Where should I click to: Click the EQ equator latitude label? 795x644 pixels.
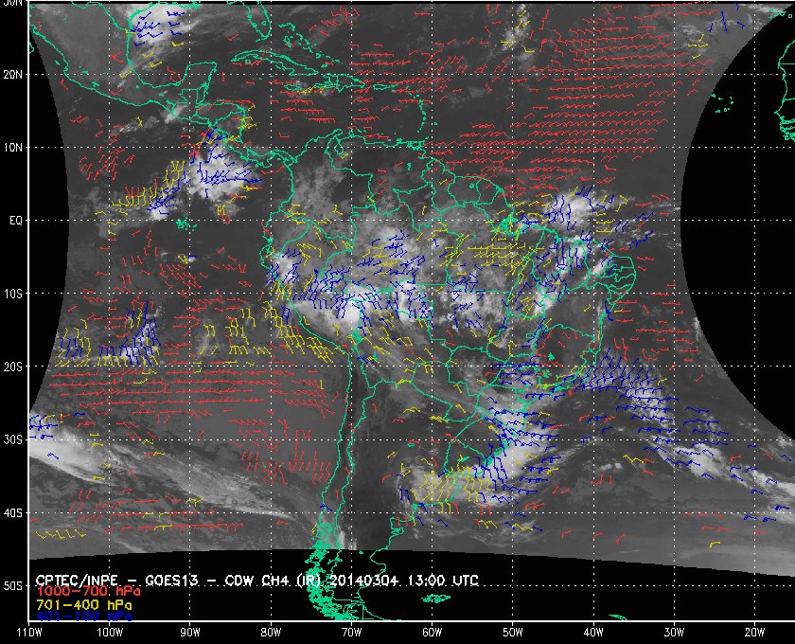13,220
